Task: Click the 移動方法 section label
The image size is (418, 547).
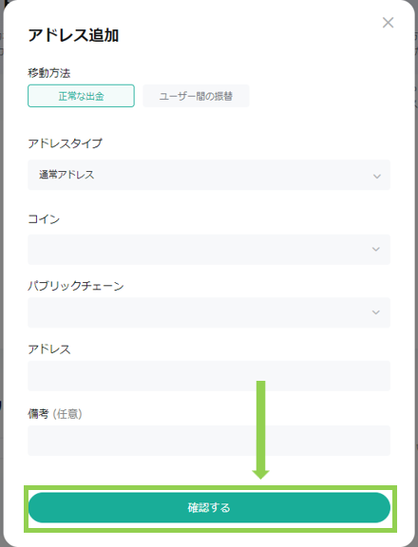Action: click(x=48, y=73)
